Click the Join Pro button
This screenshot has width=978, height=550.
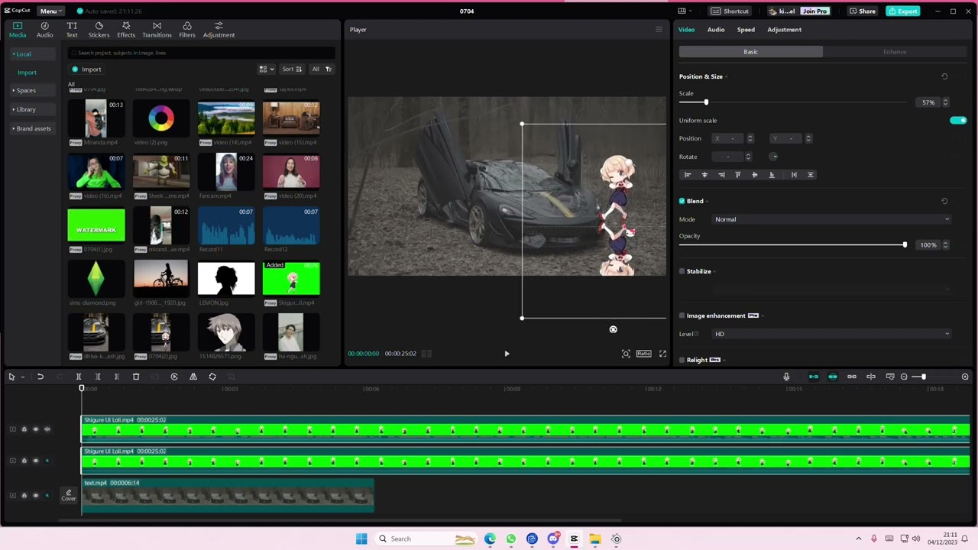coord(814,11)
